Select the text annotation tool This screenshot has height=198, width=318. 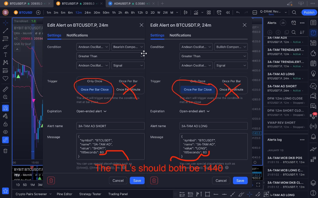pos(6,55)
